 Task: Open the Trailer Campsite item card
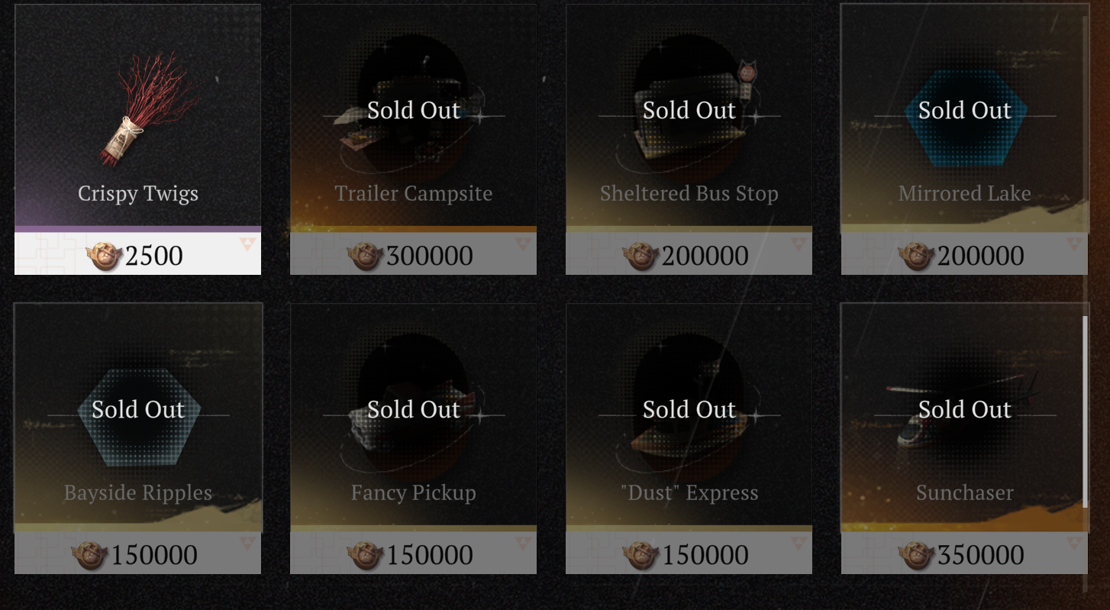click(x=413, y=139)
